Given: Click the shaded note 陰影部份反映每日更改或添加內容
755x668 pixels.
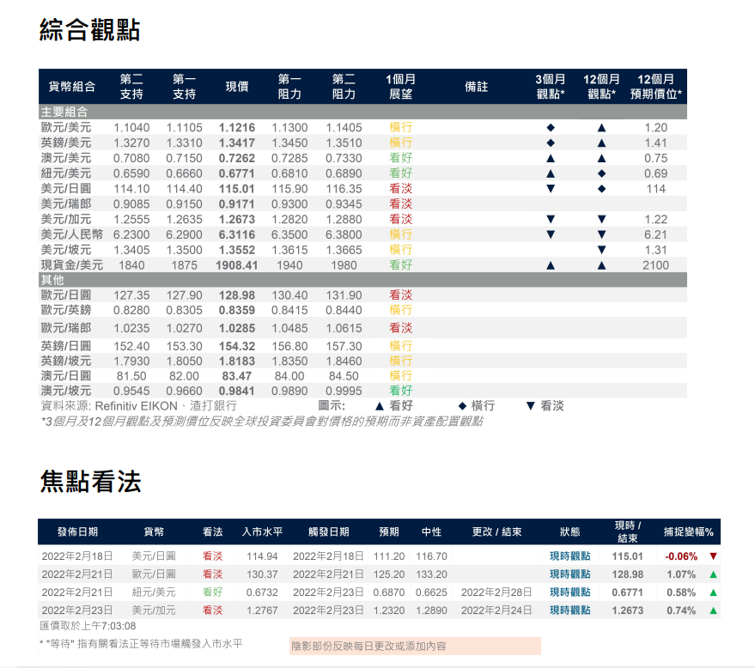Looking at the screenshot, I should tap(415, 646).
